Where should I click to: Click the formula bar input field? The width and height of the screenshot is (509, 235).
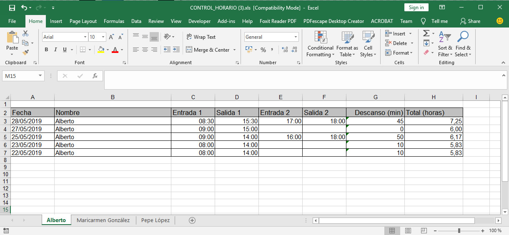pos(305,80)
